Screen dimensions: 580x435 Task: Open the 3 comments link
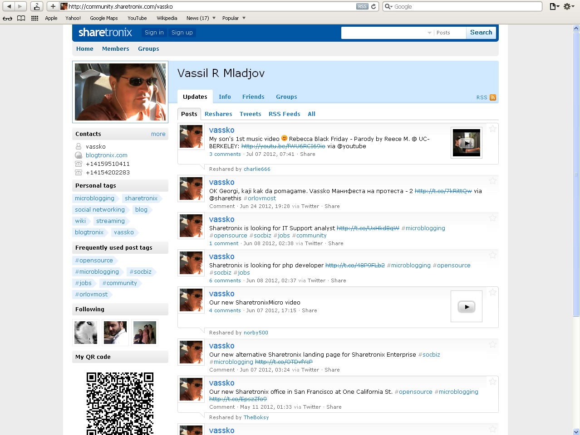pyautogui.click(x=225, y=154)
